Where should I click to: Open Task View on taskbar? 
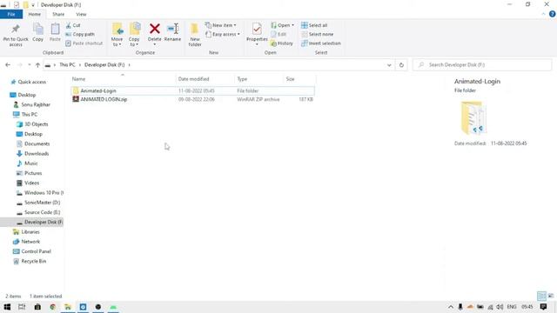pyautogui.click(x=22, y=307)
